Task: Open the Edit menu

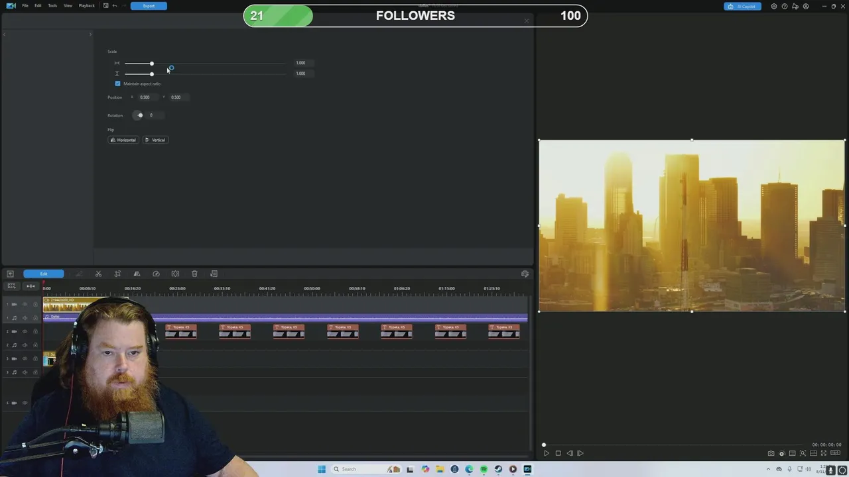Action: pos(38,6)
